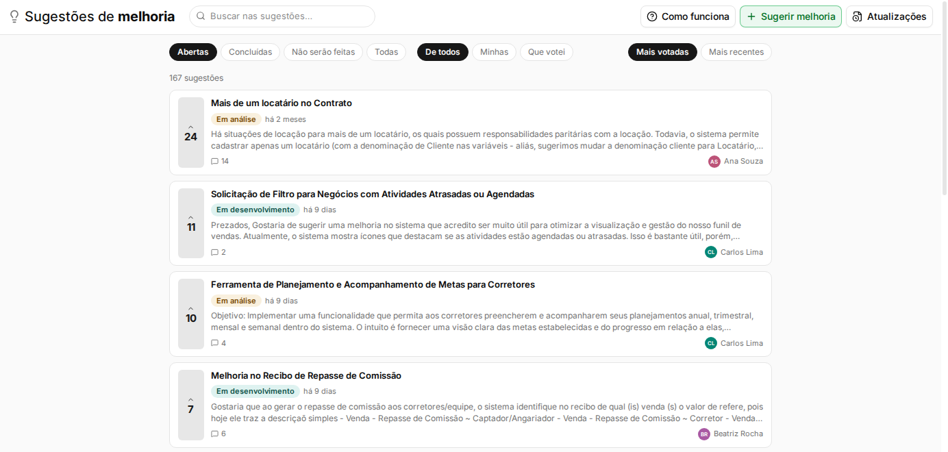
Task: Click the vote count 7
Action: click(x=191, y=410)
